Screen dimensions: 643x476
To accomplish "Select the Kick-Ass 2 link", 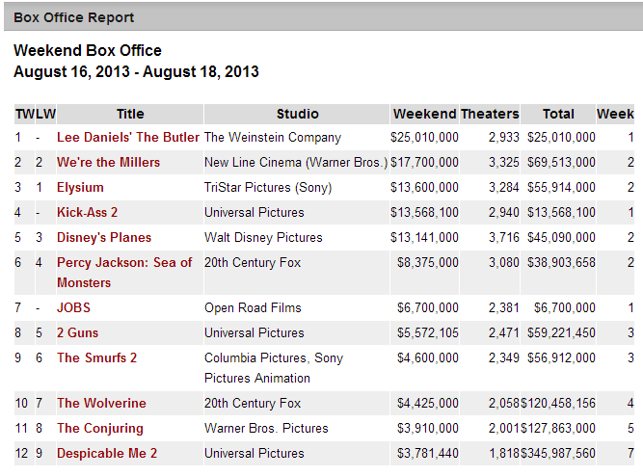I will 88,213.
